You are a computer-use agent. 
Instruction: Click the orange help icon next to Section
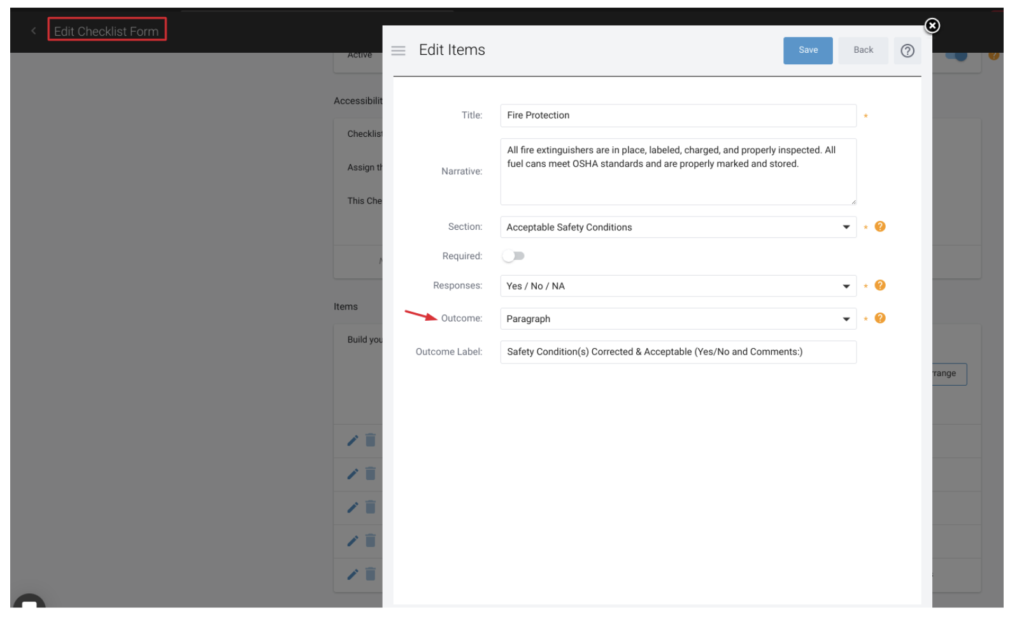click(x=880, y=227)
